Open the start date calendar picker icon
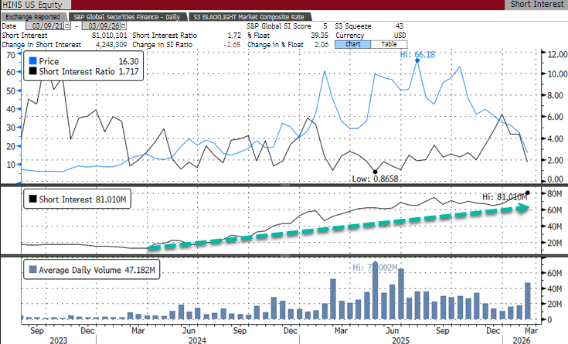 (67, 26)
